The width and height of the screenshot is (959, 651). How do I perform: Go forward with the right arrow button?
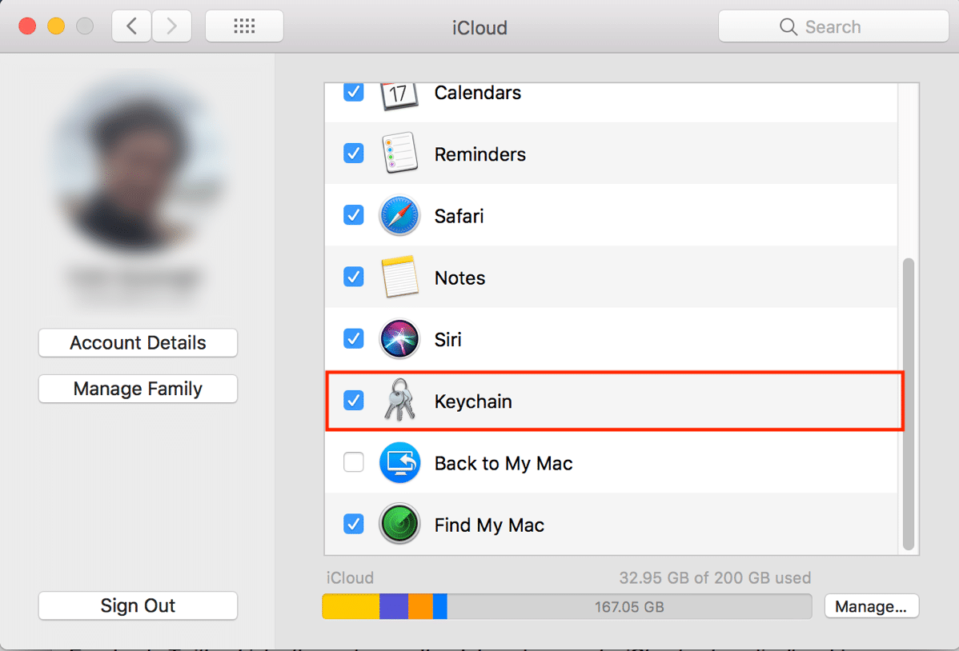tap(172, 26)
